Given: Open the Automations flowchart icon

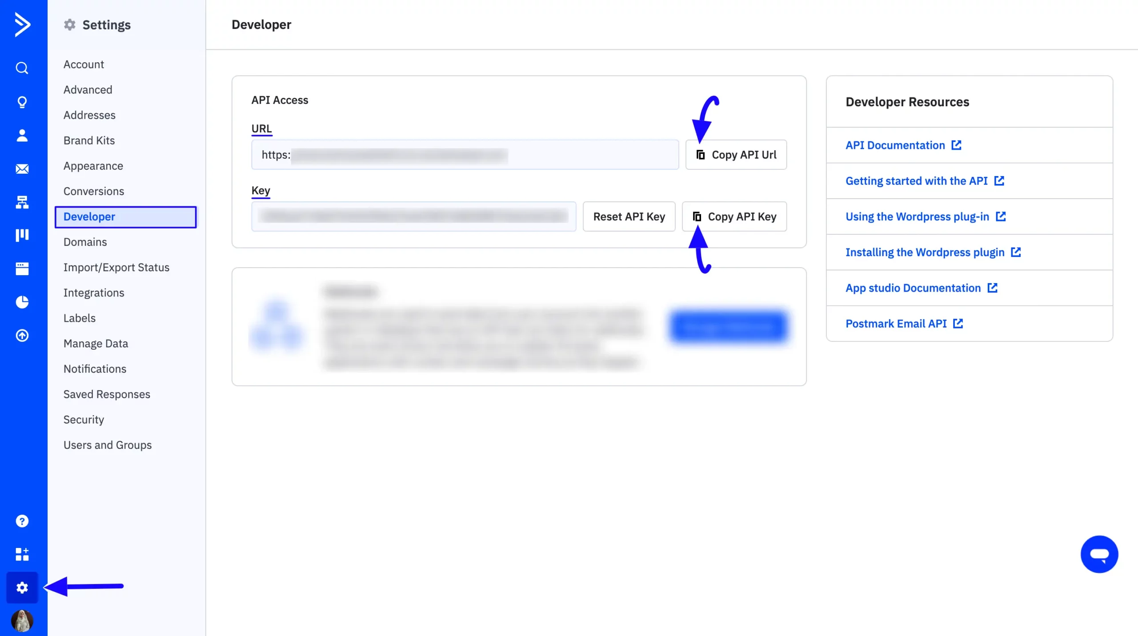Looking at the screenshot, I should tap(22, 202).
